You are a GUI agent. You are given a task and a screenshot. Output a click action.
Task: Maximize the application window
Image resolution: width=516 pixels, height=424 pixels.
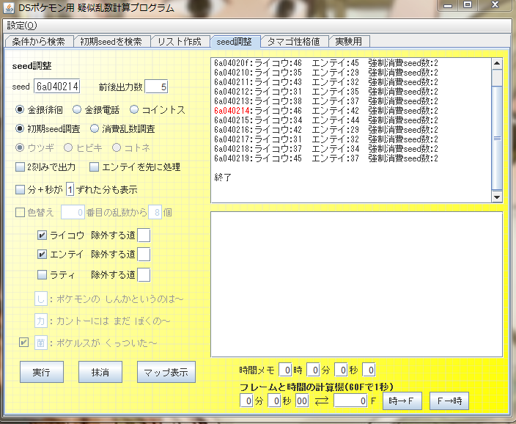[x=468, y=5]
